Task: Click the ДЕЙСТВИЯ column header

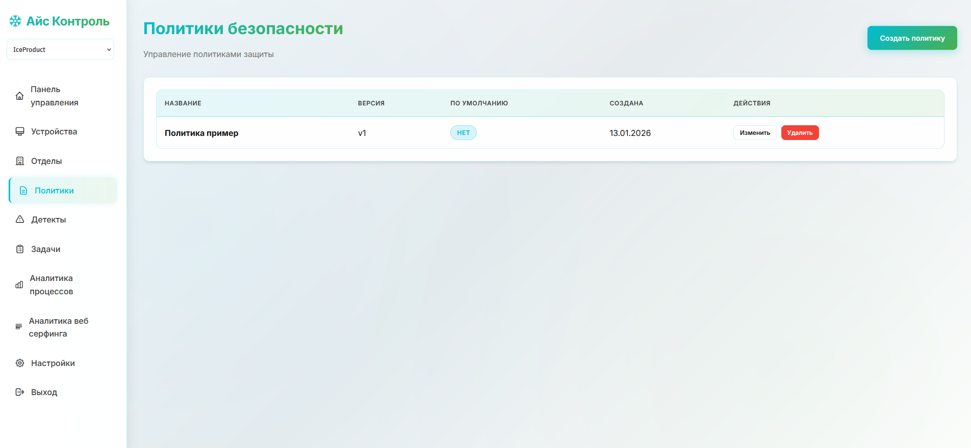Action: (752, 103)
